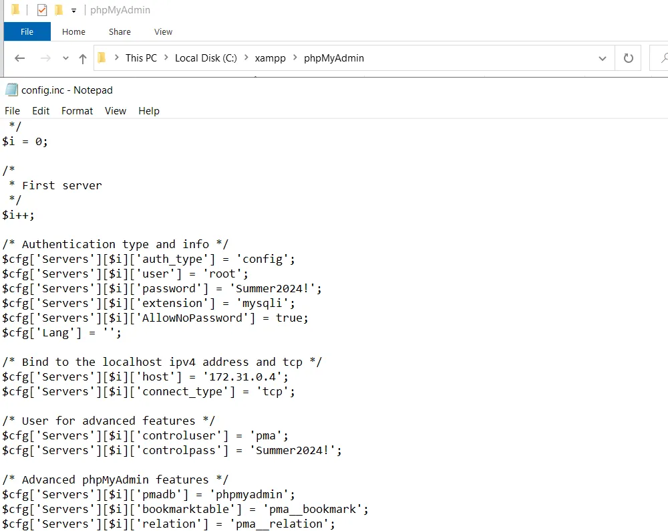Navigate to xampp via breadcrumb link

(x=270, y=58)
